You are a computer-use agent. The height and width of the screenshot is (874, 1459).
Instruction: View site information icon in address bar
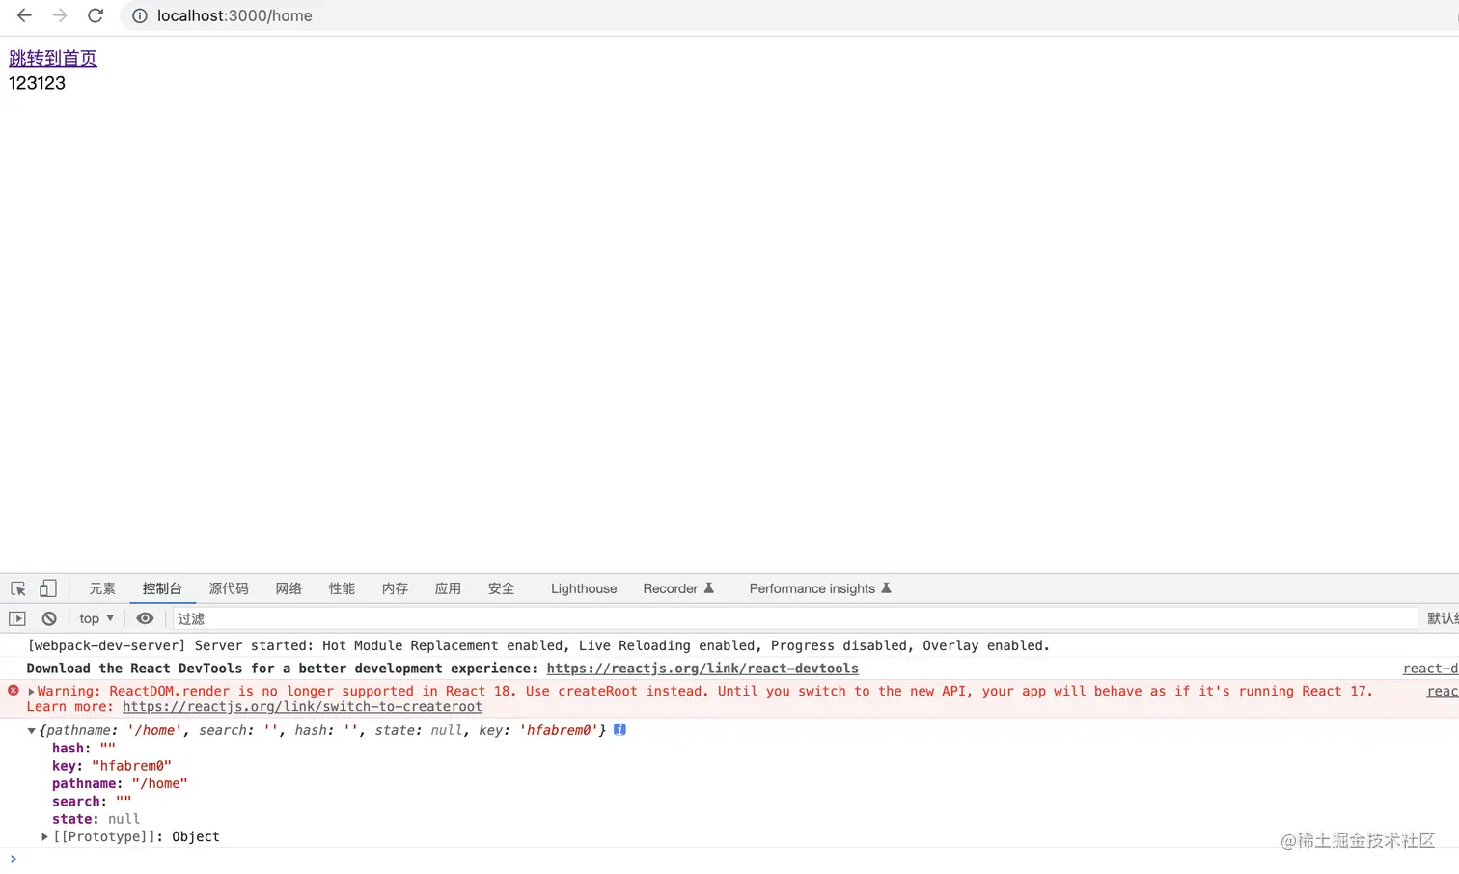(x=140, y=15)
